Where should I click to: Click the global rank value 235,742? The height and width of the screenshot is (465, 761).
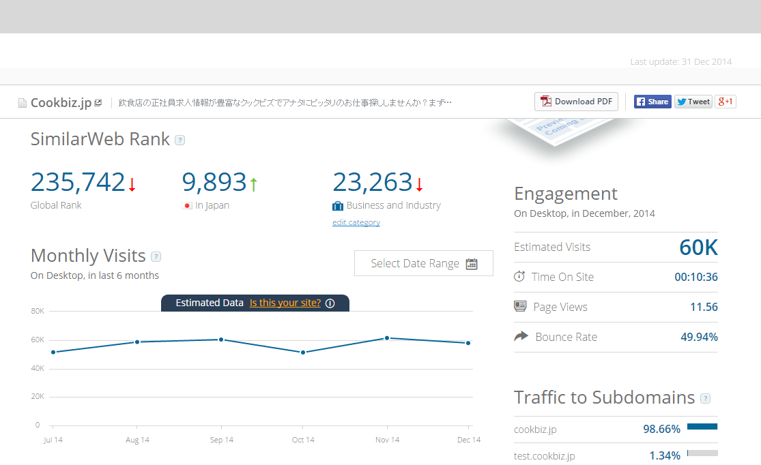pos(78,182)
